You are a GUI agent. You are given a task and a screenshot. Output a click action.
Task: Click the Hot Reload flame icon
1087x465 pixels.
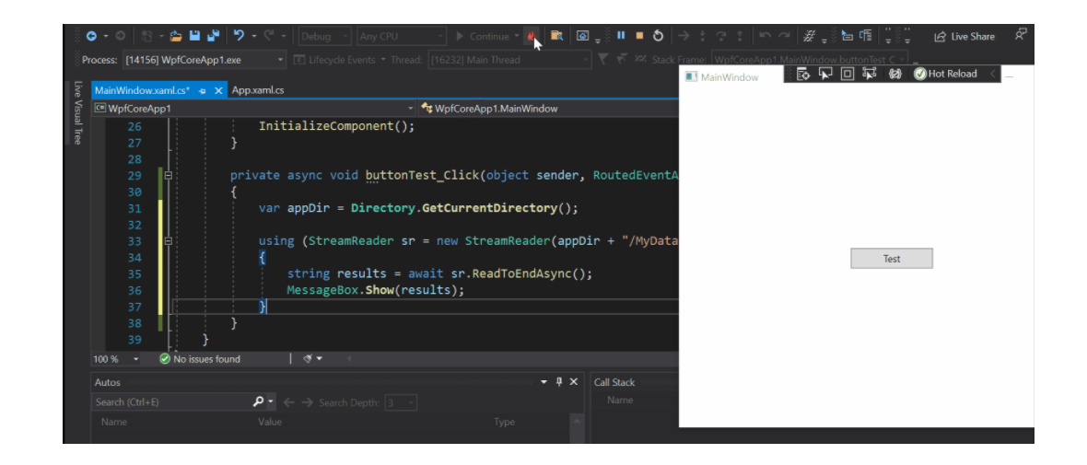(x=532, y=36)
